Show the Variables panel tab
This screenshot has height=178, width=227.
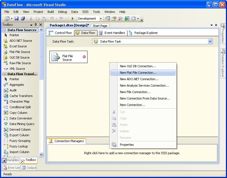(11, 160)
